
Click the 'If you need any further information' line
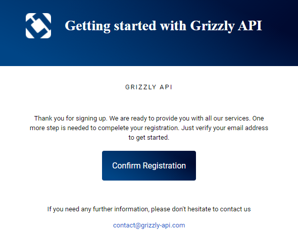pyautogui.click(x=149, y=209)
